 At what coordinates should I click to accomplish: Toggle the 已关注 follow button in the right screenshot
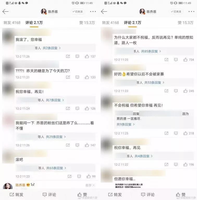[176, 12]
